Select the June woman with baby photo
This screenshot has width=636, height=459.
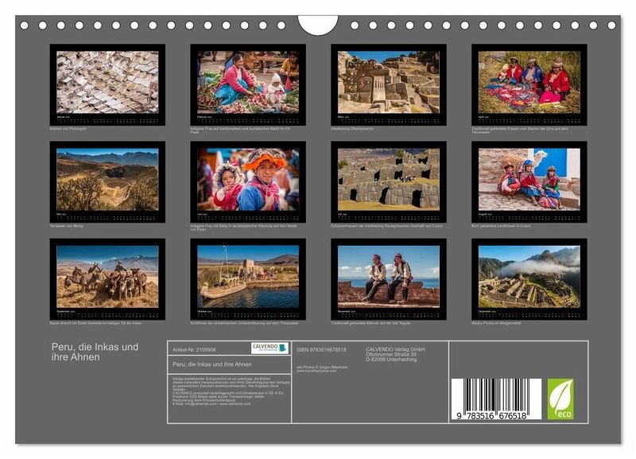[248, 179]
